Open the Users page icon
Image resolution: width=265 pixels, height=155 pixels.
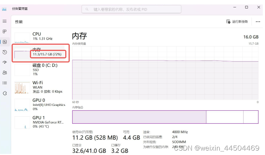tap(4, 73)
